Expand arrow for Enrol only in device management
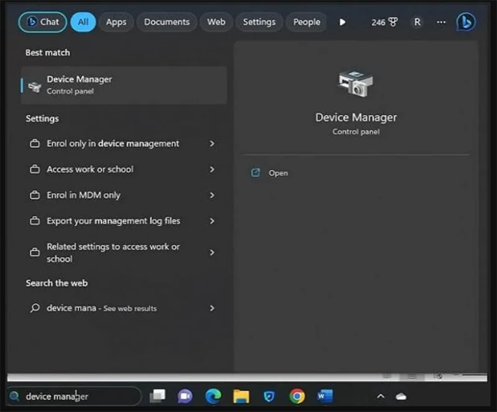Image resolution: width=497 pixels, height=412 pixels. click(x=212, y=143)
